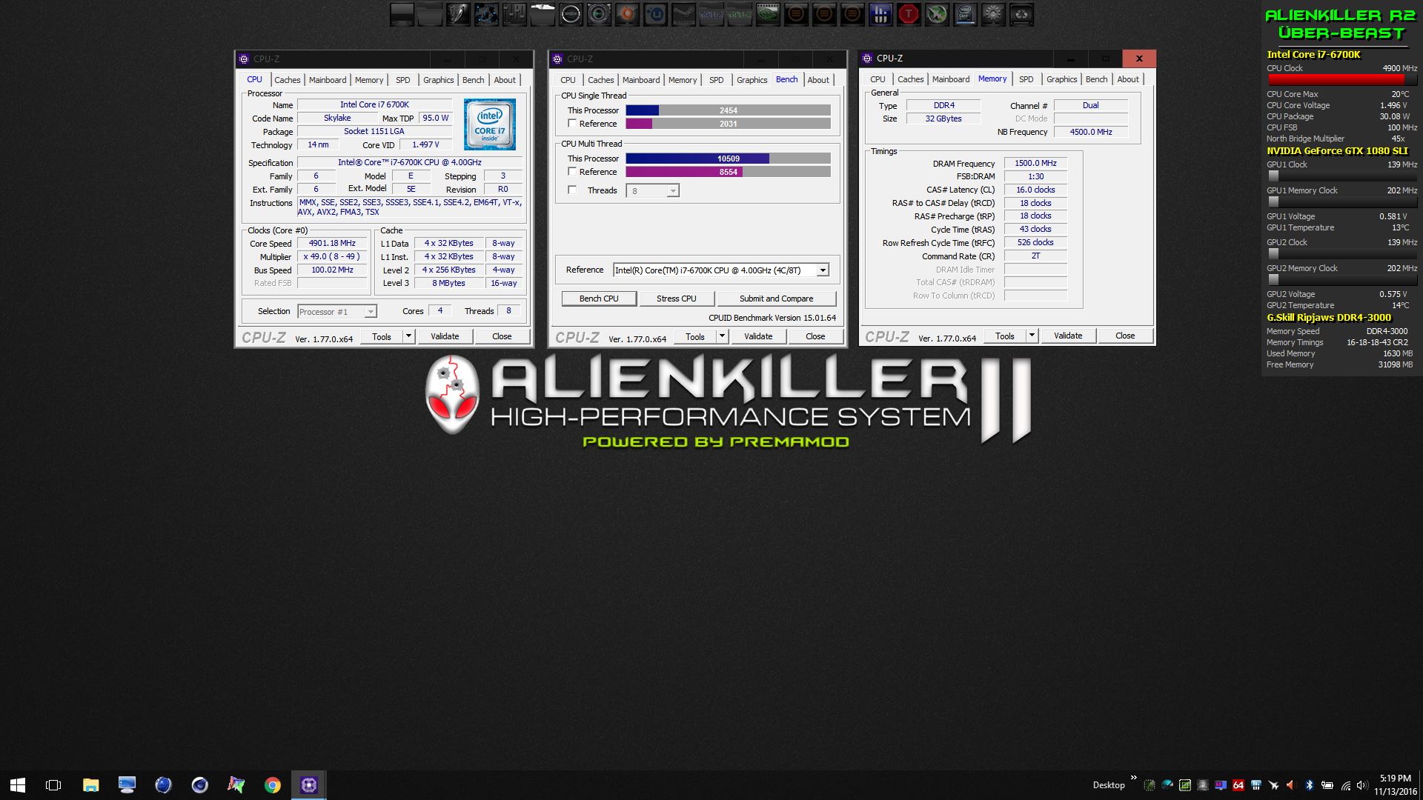This screenshot has height=800, width=1423.
Task: Click the Bench CPU button
Action: pyautogui.click(x=599, y=299)
